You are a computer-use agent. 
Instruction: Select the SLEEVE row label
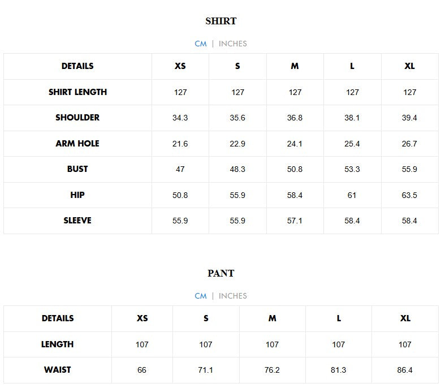click(77, 221)
